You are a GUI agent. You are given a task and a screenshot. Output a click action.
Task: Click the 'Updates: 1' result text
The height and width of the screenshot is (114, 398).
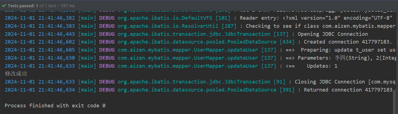[x=322, y=66]
